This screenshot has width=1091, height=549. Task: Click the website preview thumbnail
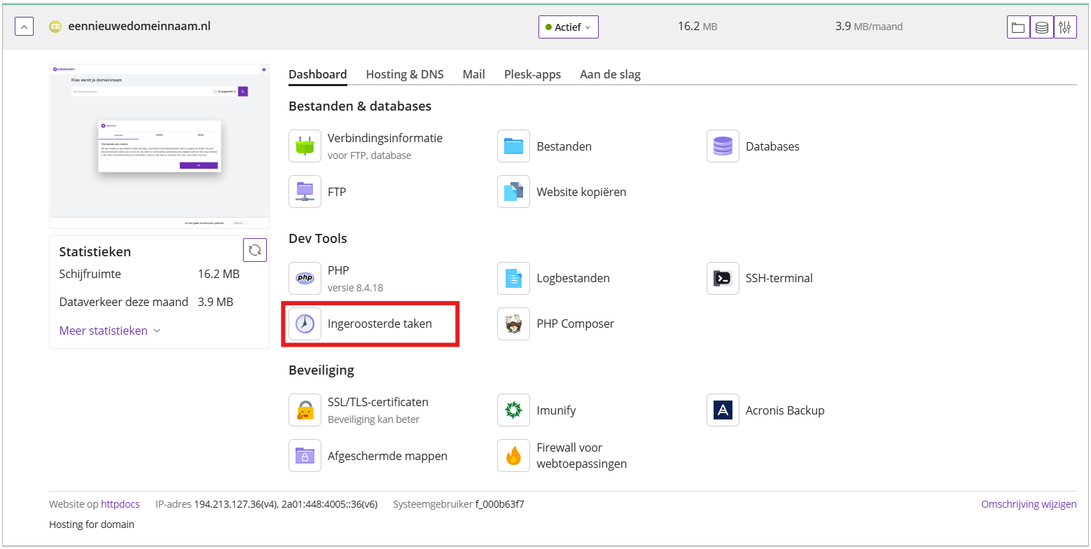[159, 146]
